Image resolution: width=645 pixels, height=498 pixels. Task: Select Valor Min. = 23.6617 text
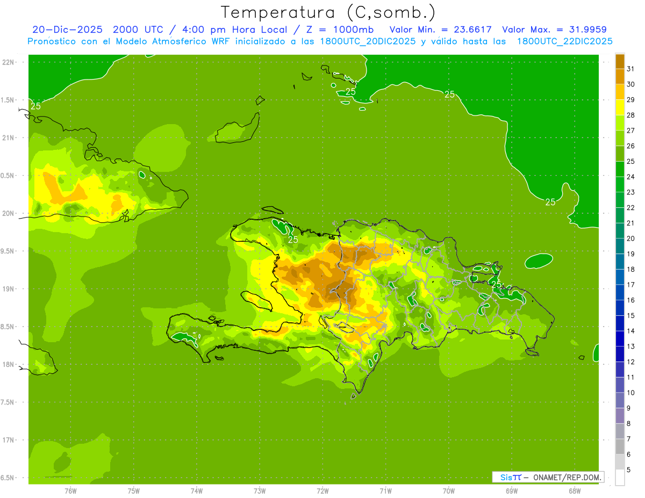click(441, 30)
